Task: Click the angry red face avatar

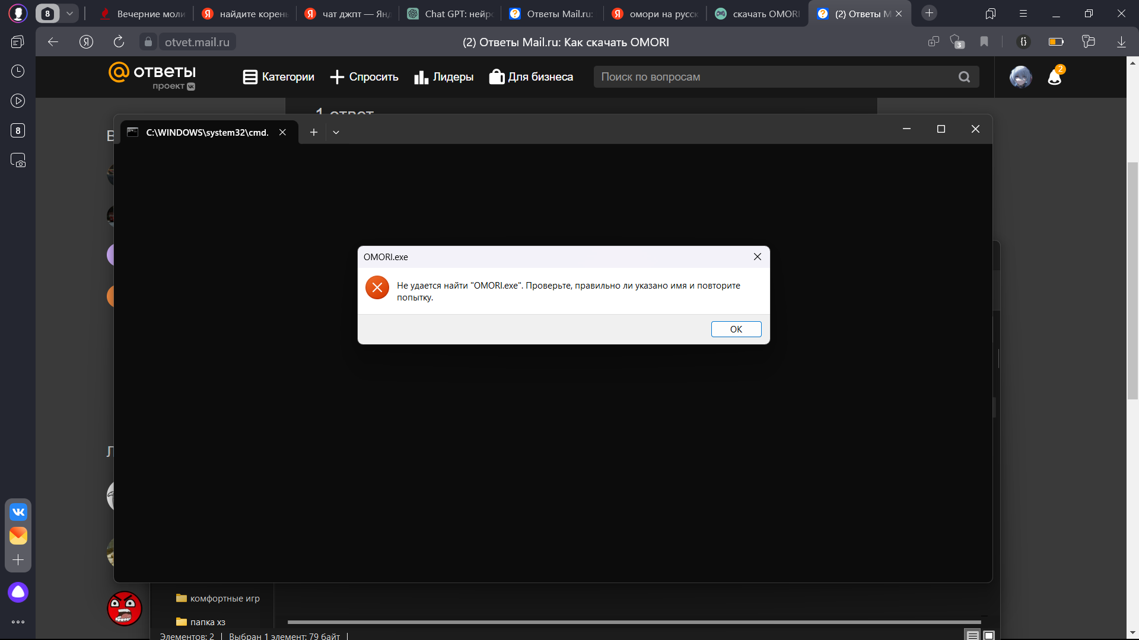Action: (125, 609)
